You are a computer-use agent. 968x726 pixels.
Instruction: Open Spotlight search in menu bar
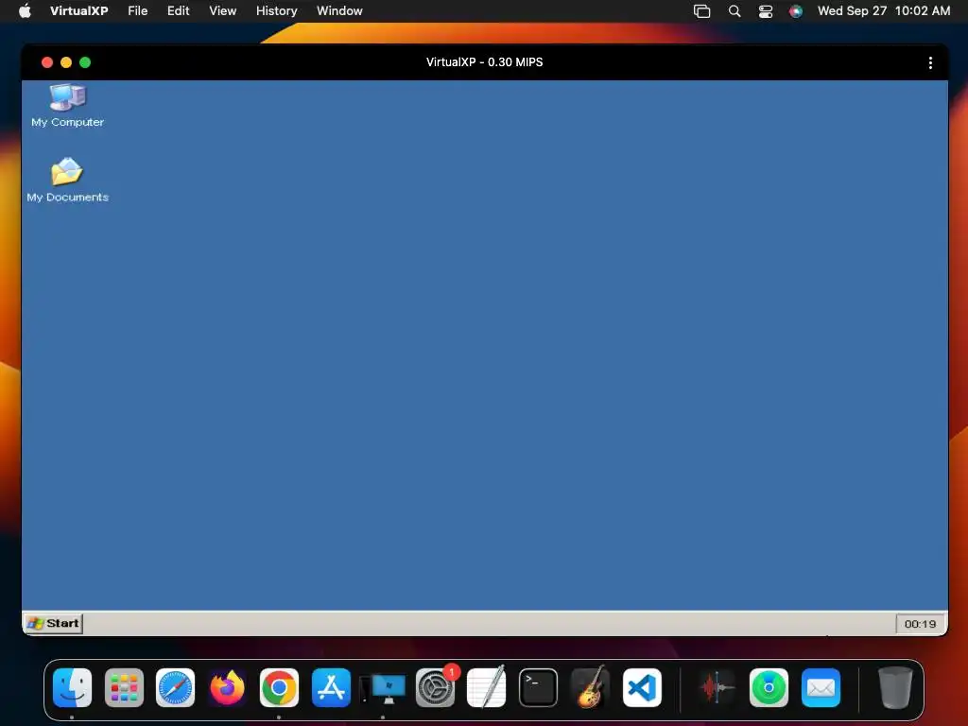[x=734, y=11]
